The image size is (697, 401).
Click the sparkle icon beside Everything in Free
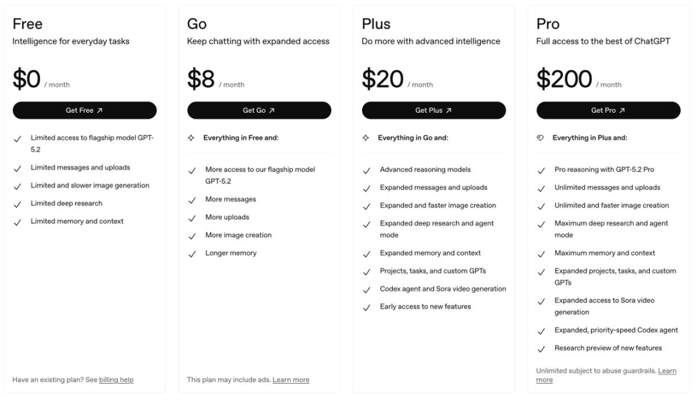(191, 138)
